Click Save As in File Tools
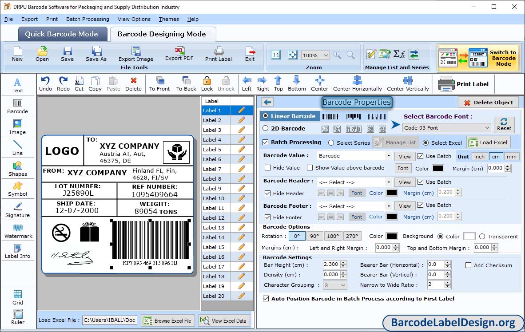The width and height of the screenshot is (525, 332). tap(96, 54)
